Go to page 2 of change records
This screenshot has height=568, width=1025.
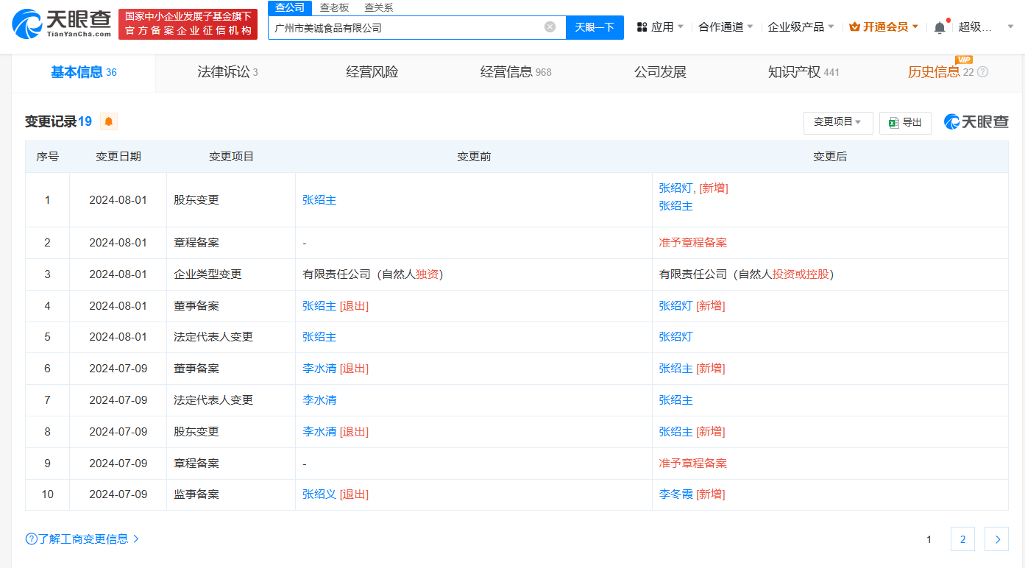(x=962, y=539)
